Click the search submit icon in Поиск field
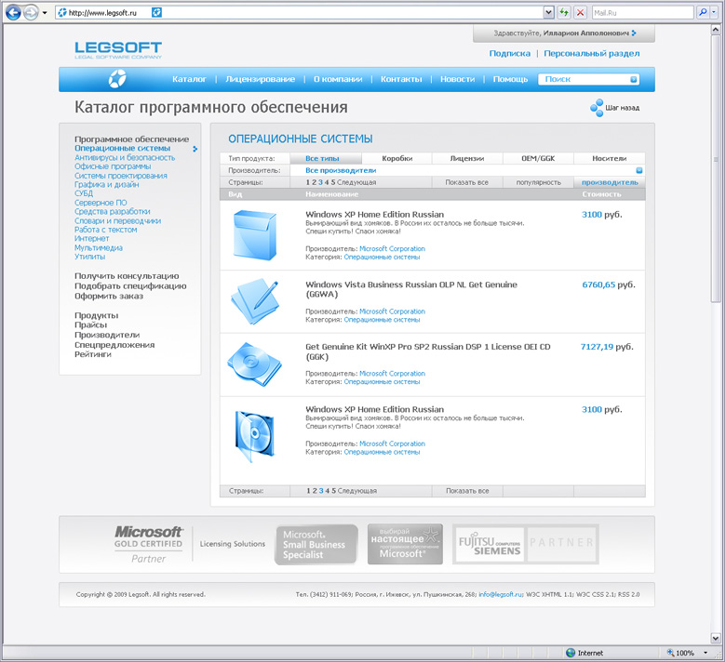Image resolution: width=726 pixels, height=662 pixels. click(x=634, y=80)
